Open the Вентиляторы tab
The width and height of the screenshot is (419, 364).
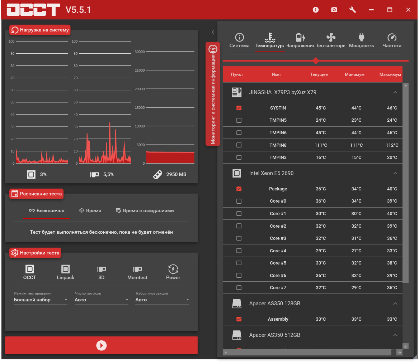click(331, 40)
